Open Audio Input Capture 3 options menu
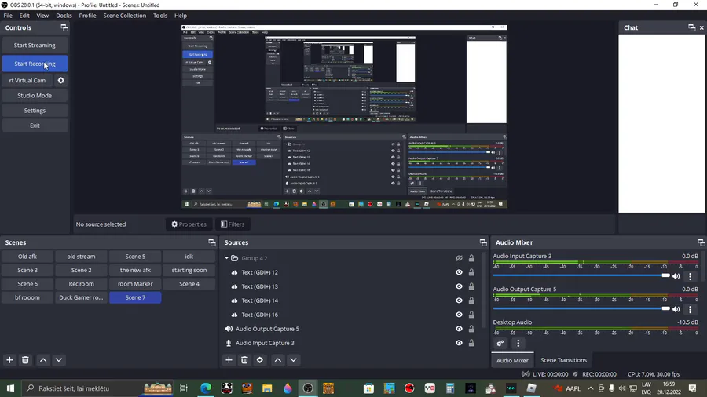This screenshot has height=397, width=707. 690,276
